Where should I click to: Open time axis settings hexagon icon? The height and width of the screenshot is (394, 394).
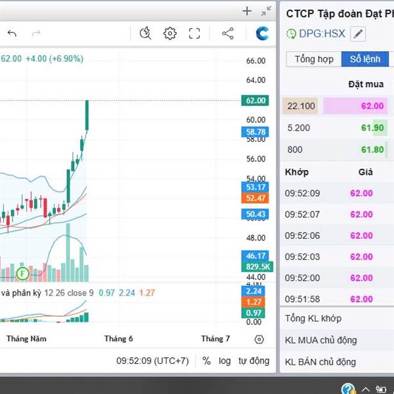259,339
